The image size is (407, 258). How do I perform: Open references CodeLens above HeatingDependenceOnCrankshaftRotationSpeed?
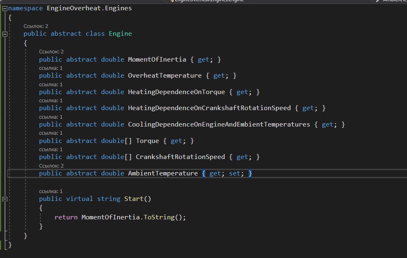pyautogui.click(x=51, y=101)
